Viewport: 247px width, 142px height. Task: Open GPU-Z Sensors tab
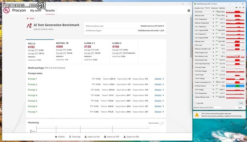(x=207, y=8)
